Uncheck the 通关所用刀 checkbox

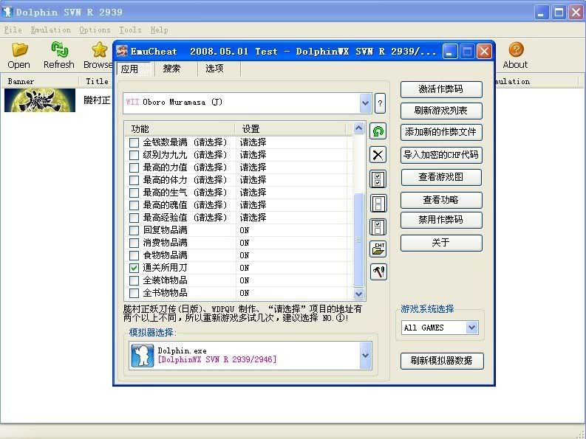coord(134,268)
